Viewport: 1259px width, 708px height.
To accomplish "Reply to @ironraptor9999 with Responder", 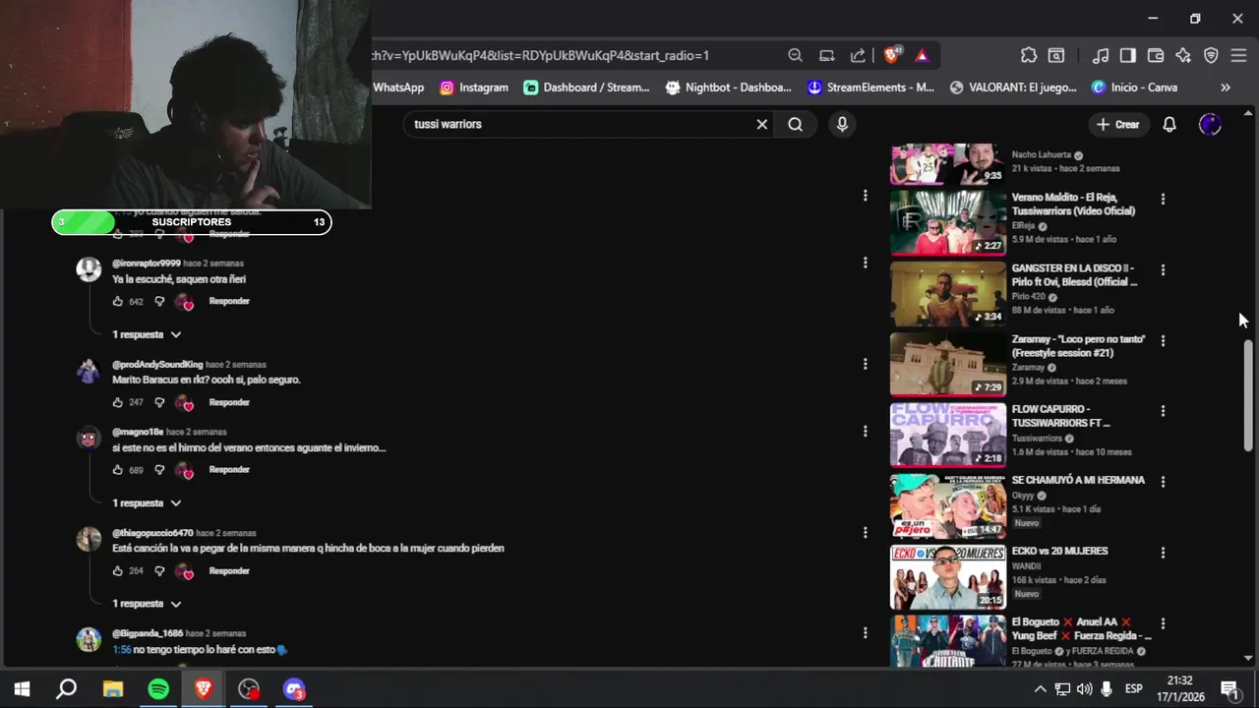I will click(229, 301).
